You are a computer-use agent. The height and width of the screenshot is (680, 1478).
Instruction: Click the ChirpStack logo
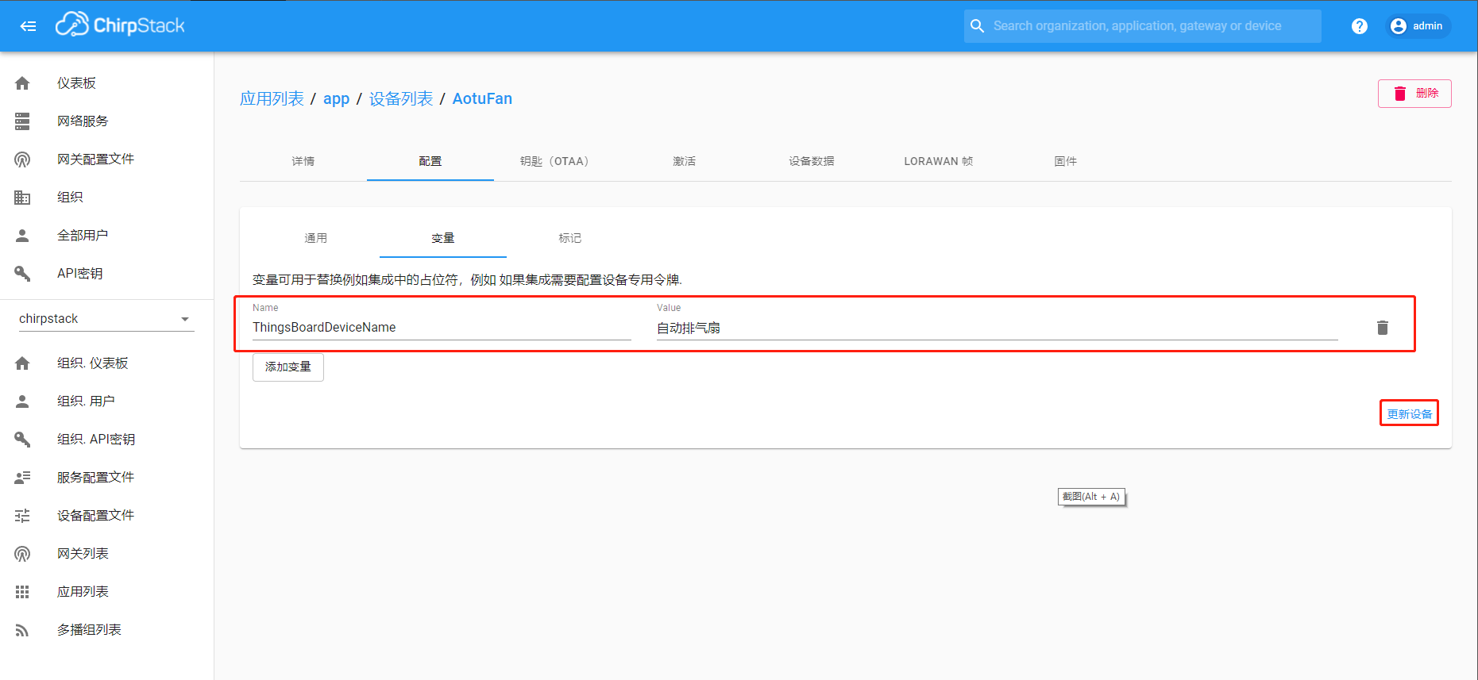click(120, 25)
